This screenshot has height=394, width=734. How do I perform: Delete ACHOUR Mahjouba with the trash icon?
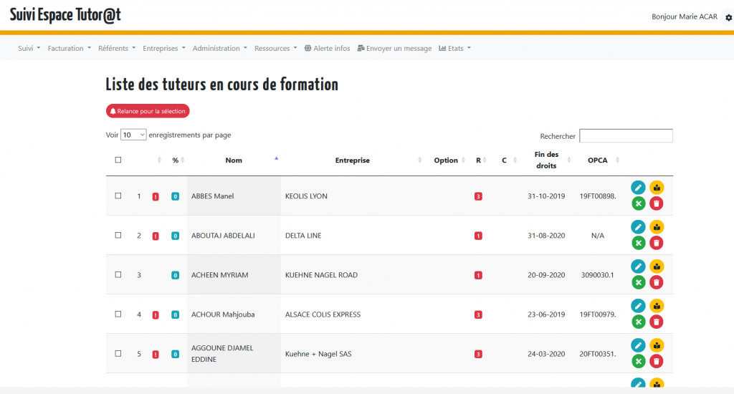click(657, 322)
